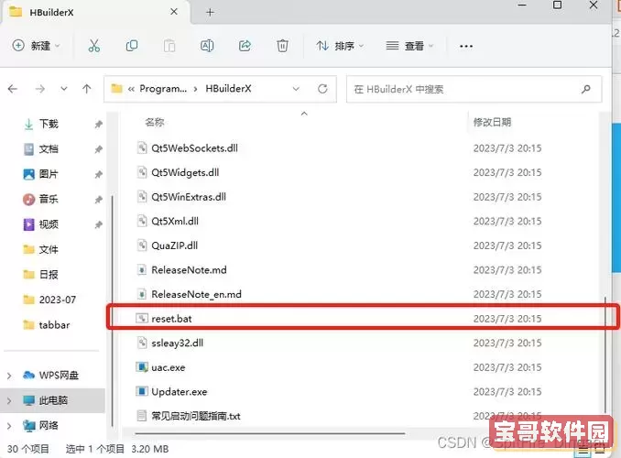Click the search box 在 HBuilderX 中搜索

click(x=474, y=89)
